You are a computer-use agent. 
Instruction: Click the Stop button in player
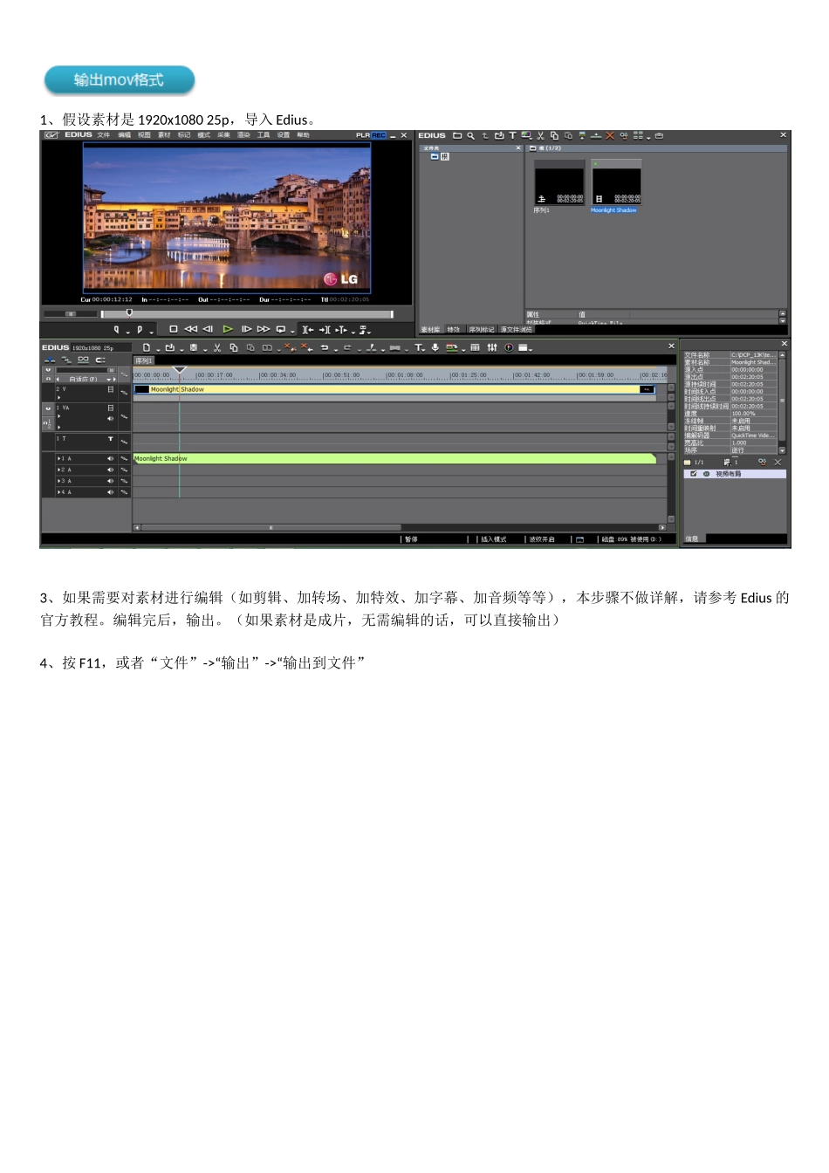[174, 329]
